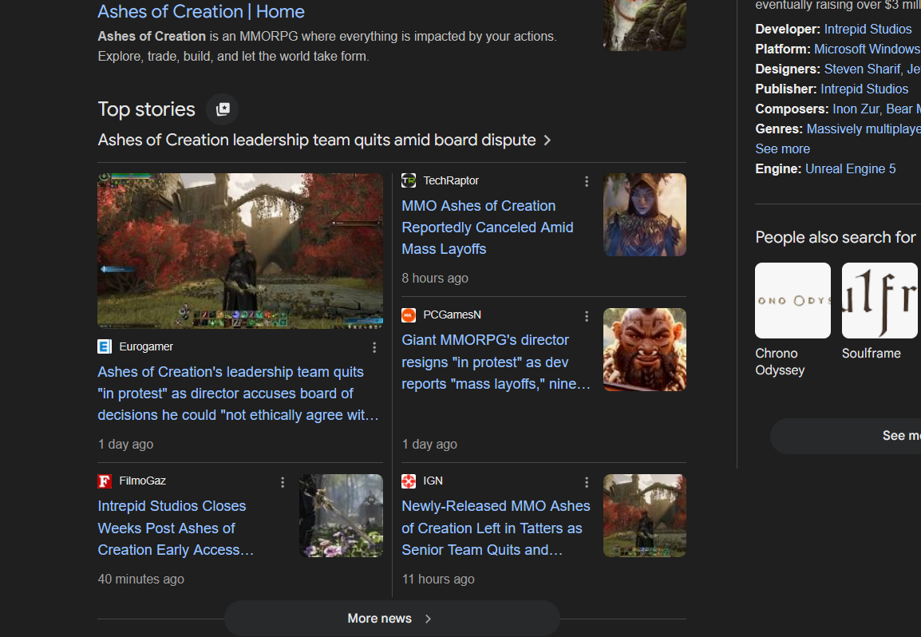This screenshot has width=921, height=637.
Task: Open Ashes of Creation Home result thumbnail
Action: pos(644,26)
